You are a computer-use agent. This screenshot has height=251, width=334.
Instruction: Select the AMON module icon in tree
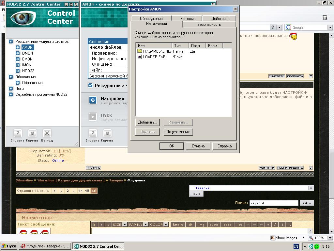tap(18, 47)
